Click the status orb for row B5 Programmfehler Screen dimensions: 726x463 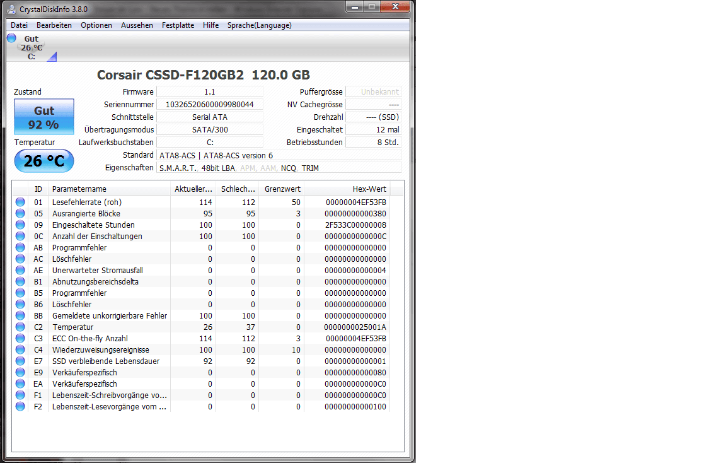(x=20, y=293)
